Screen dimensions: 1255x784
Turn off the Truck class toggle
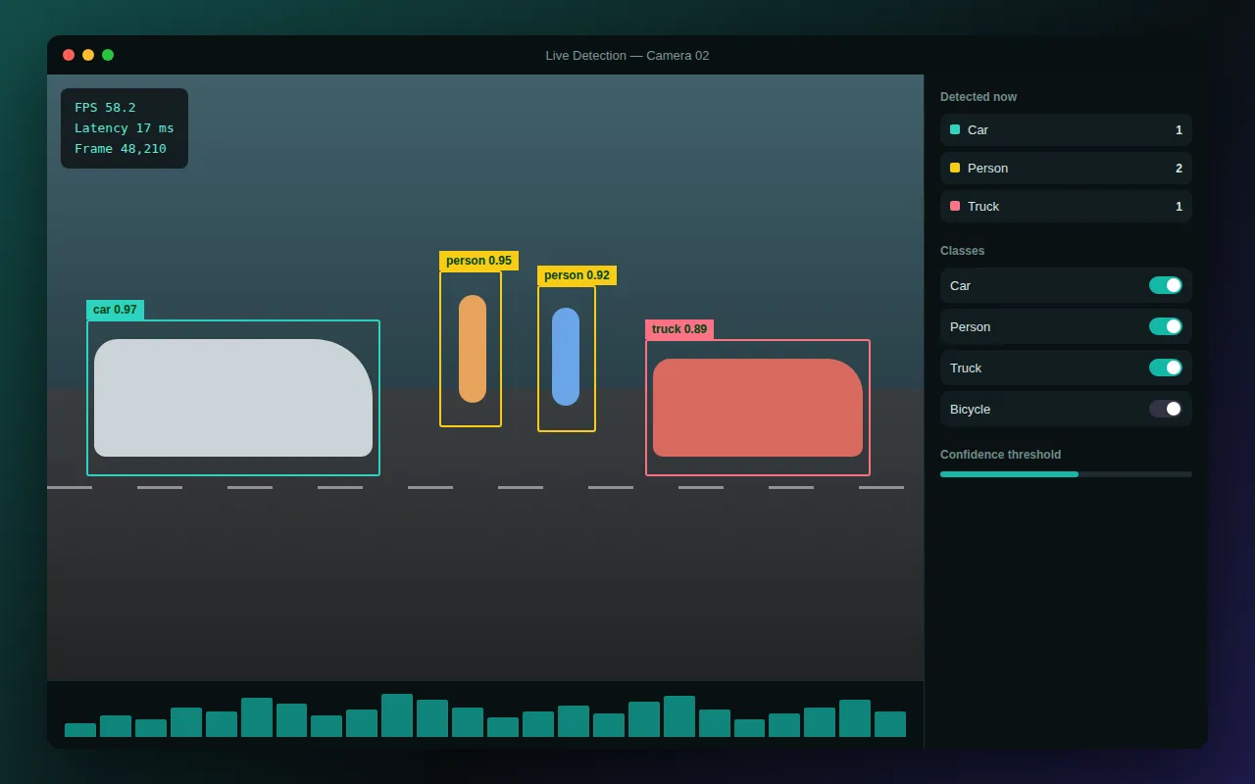tap(1165, 367)
